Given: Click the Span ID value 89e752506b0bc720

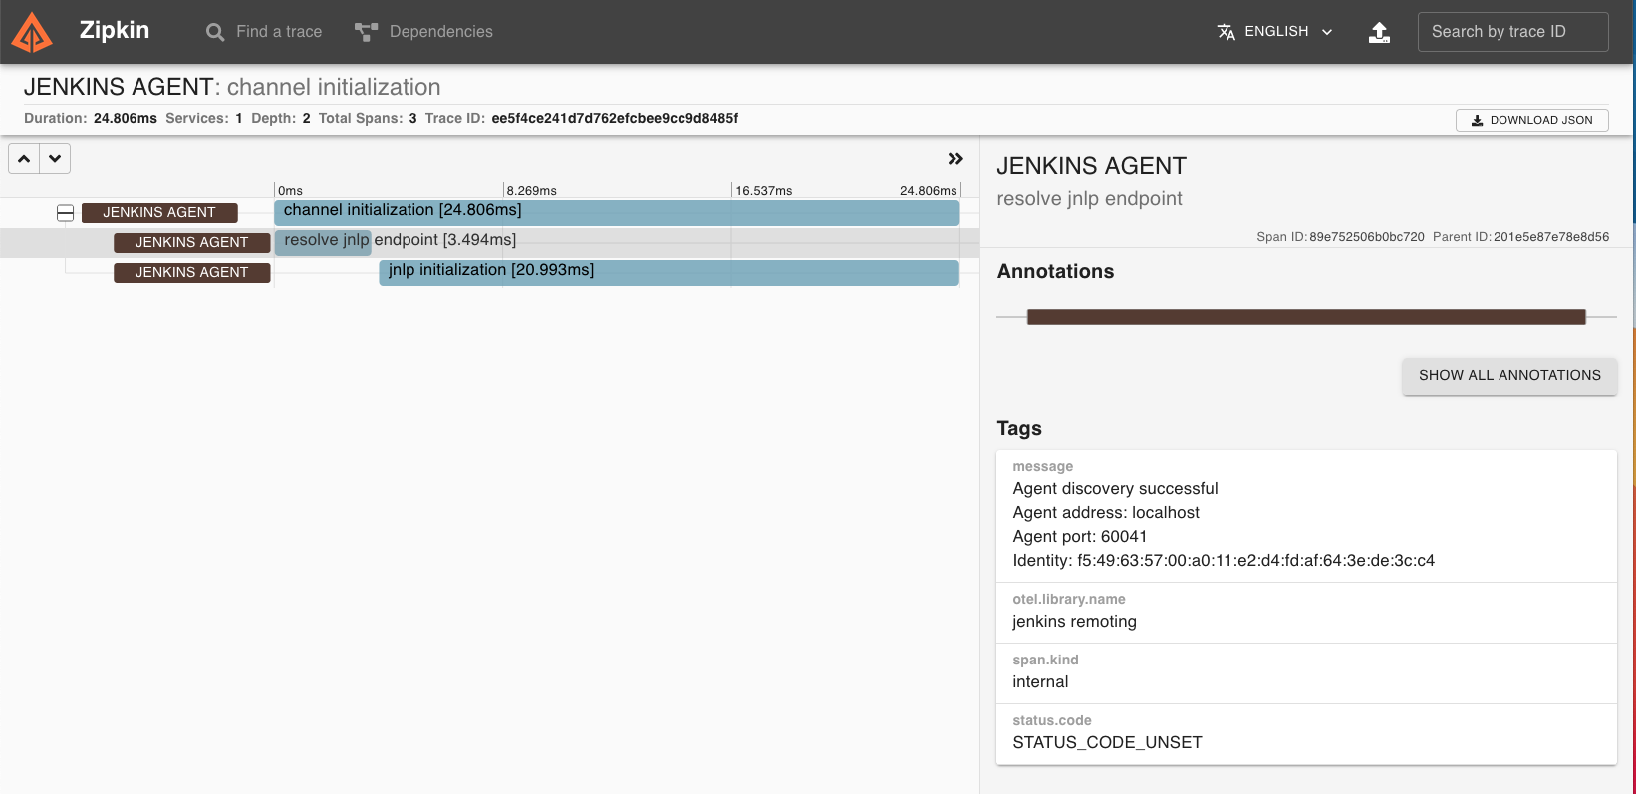Looking at the screenshot, I should [1367, 237].
